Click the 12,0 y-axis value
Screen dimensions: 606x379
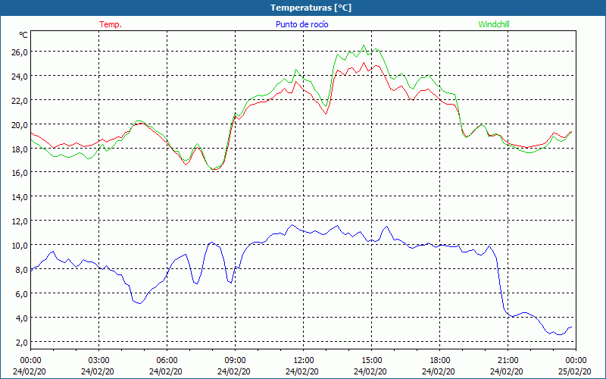(x=19, y=221)
